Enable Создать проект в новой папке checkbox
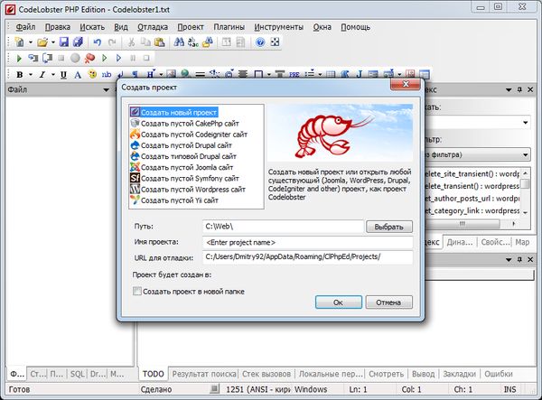Image resolution: width=542 pixels, height=400 pixels. tap(137, 291)
